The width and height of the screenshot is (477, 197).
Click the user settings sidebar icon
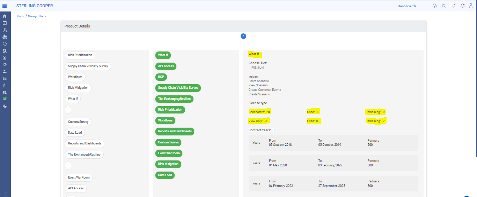5,71
